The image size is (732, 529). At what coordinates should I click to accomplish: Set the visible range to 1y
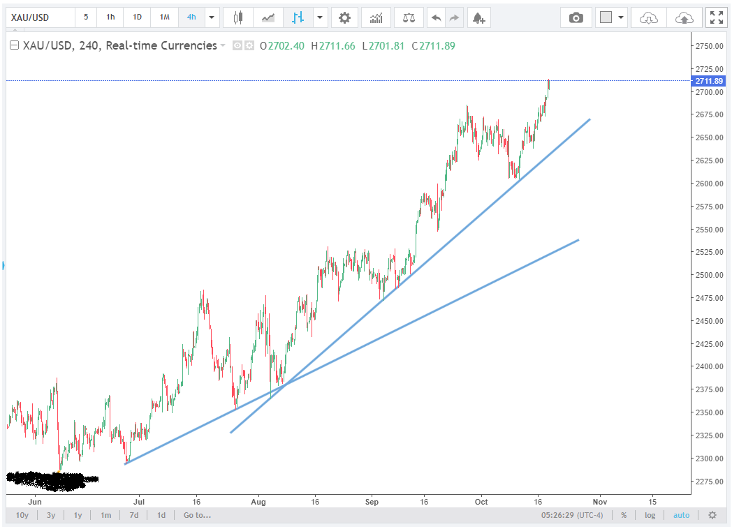point(78,515)
